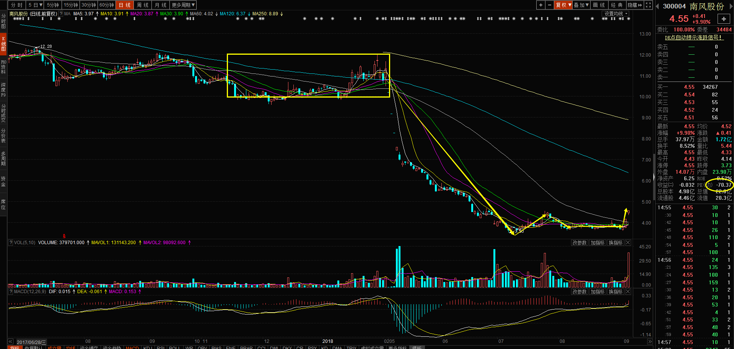Viewport: 734px width, 349px height.
Task: Click 换指标 in the MACD panel
Action: [x=615, y=292]
